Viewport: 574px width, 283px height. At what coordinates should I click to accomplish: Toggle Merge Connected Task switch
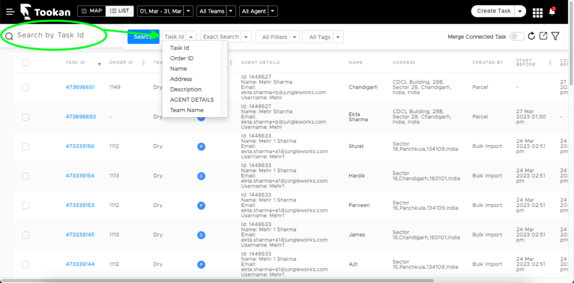(x=517, y=36)
